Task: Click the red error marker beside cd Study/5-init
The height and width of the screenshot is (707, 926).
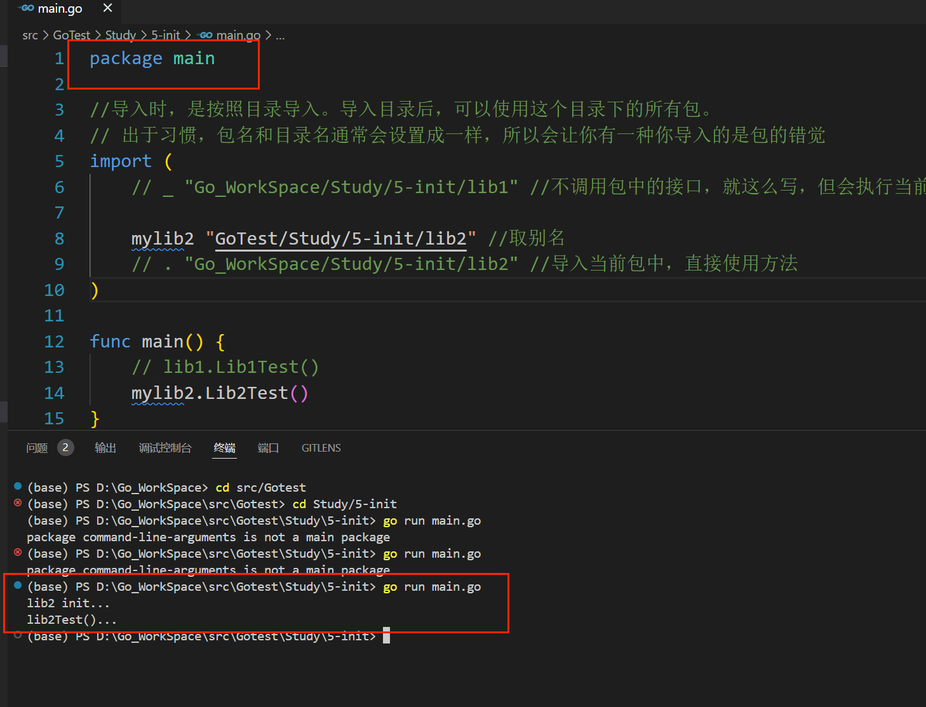Action: (x=18, y=503)
